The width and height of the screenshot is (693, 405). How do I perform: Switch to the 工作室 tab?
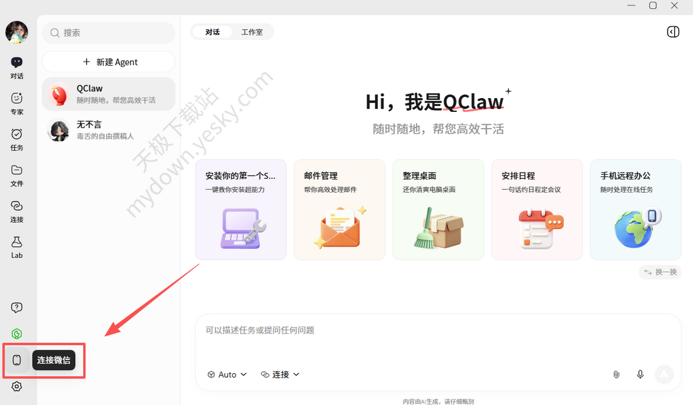[x=252, y=32]
